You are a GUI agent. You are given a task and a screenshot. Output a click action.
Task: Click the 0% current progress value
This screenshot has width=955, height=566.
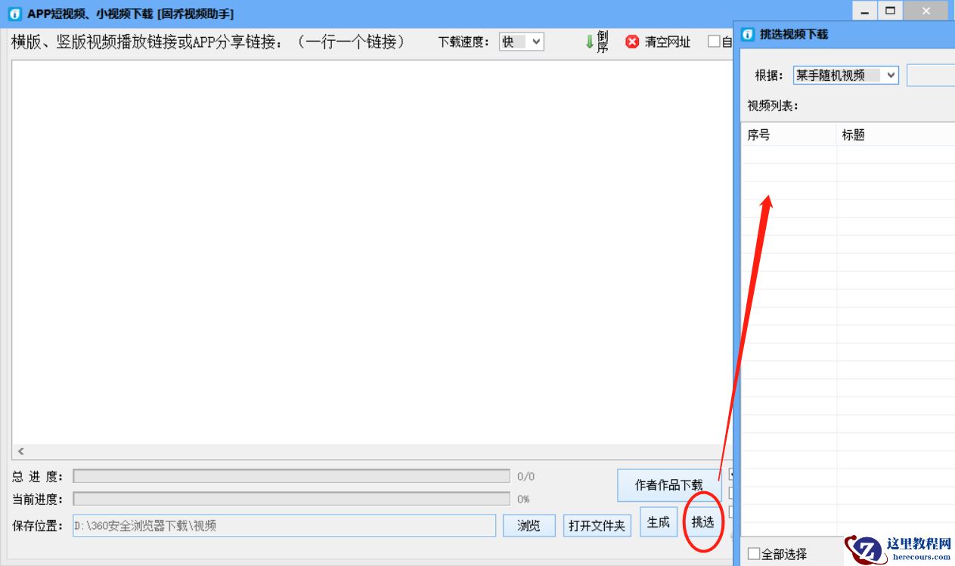pyautogui.click(x=523, y=500)
